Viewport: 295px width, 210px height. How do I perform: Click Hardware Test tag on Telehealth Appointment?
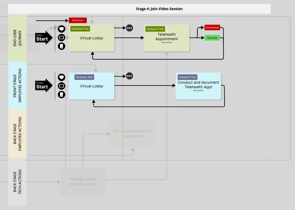click(x=155, y=29)
